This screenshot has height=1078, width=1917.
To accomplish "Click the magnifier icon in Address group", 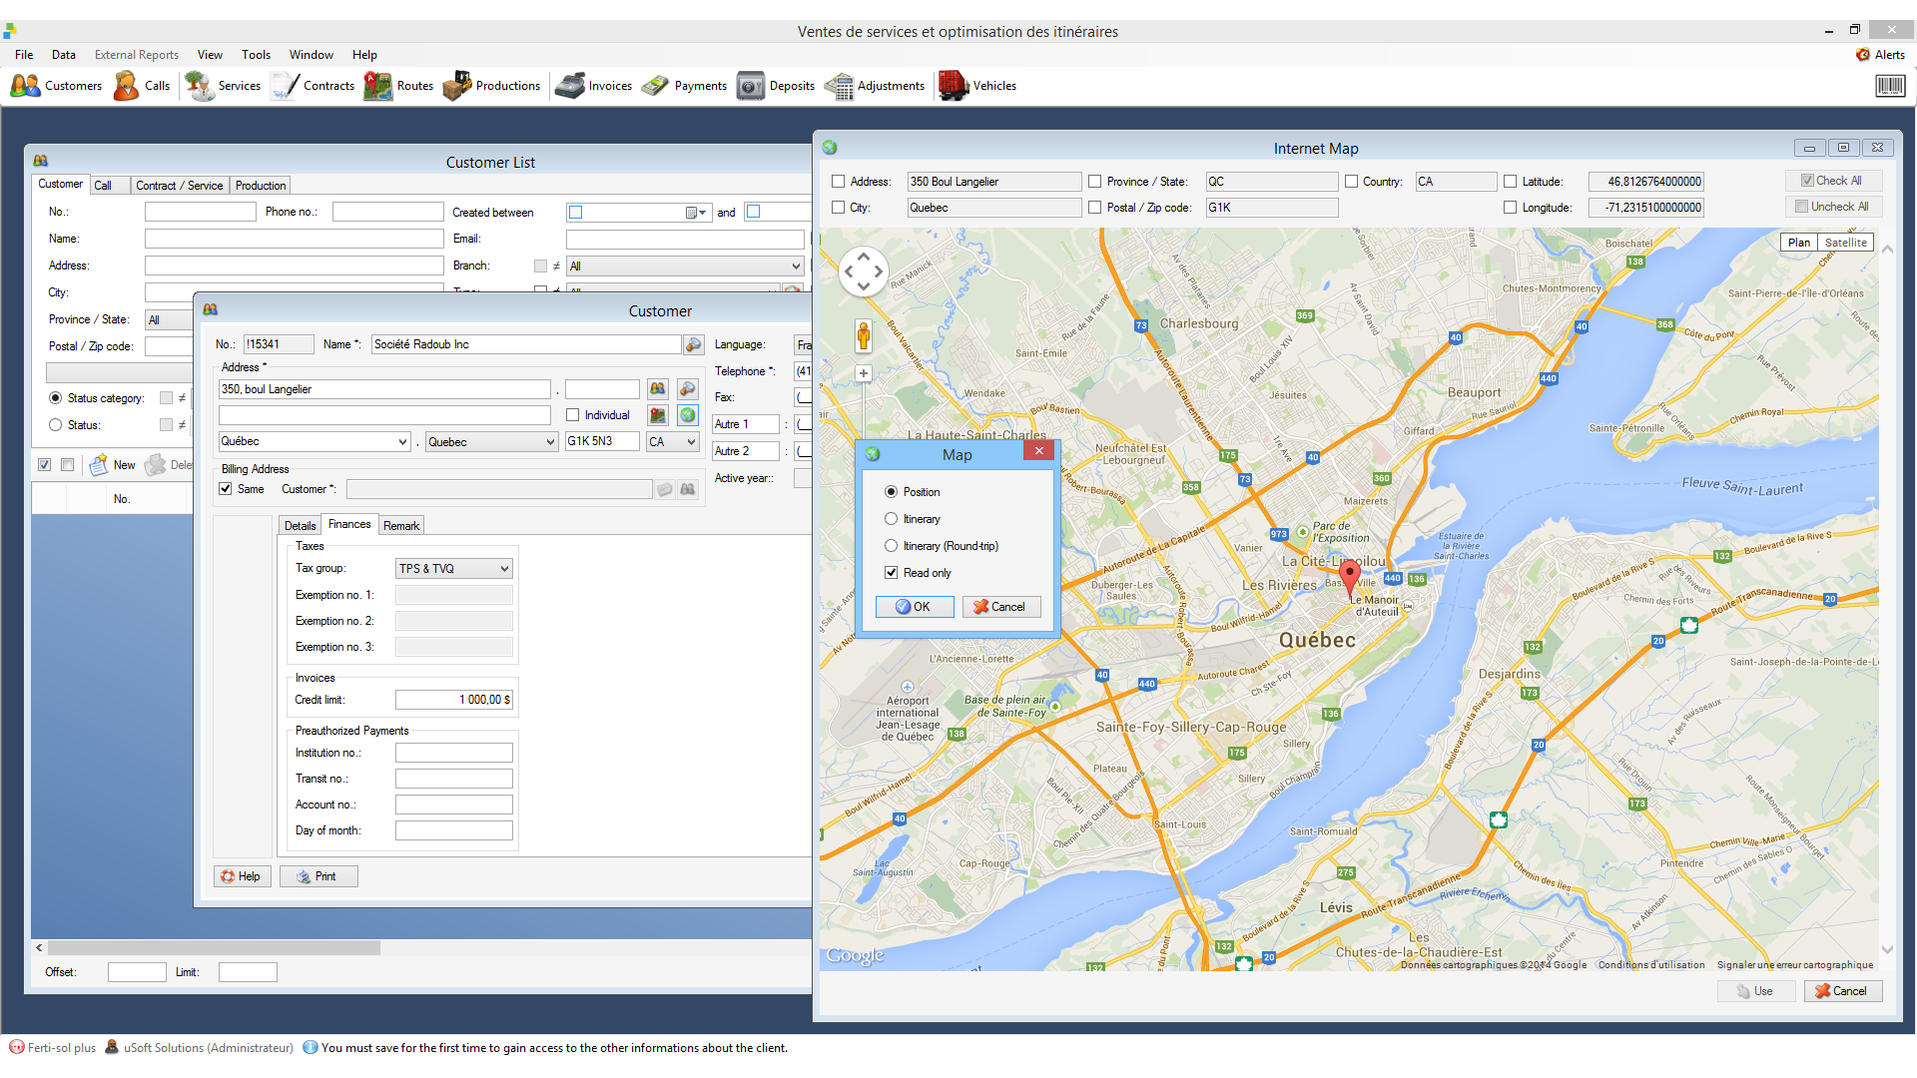I will pyautogui.click(x=688, y=389).
